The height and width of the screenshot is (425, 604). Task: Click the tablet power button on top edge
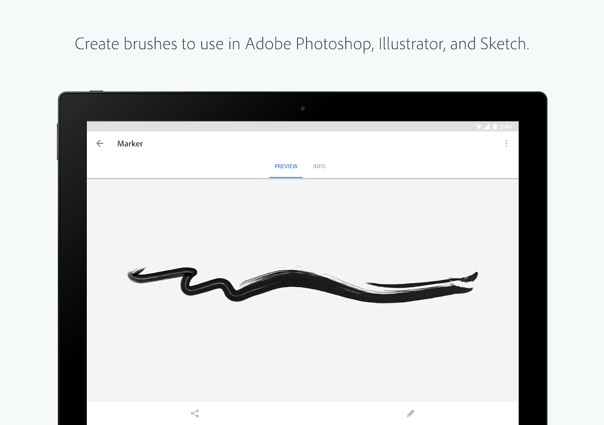96,91
